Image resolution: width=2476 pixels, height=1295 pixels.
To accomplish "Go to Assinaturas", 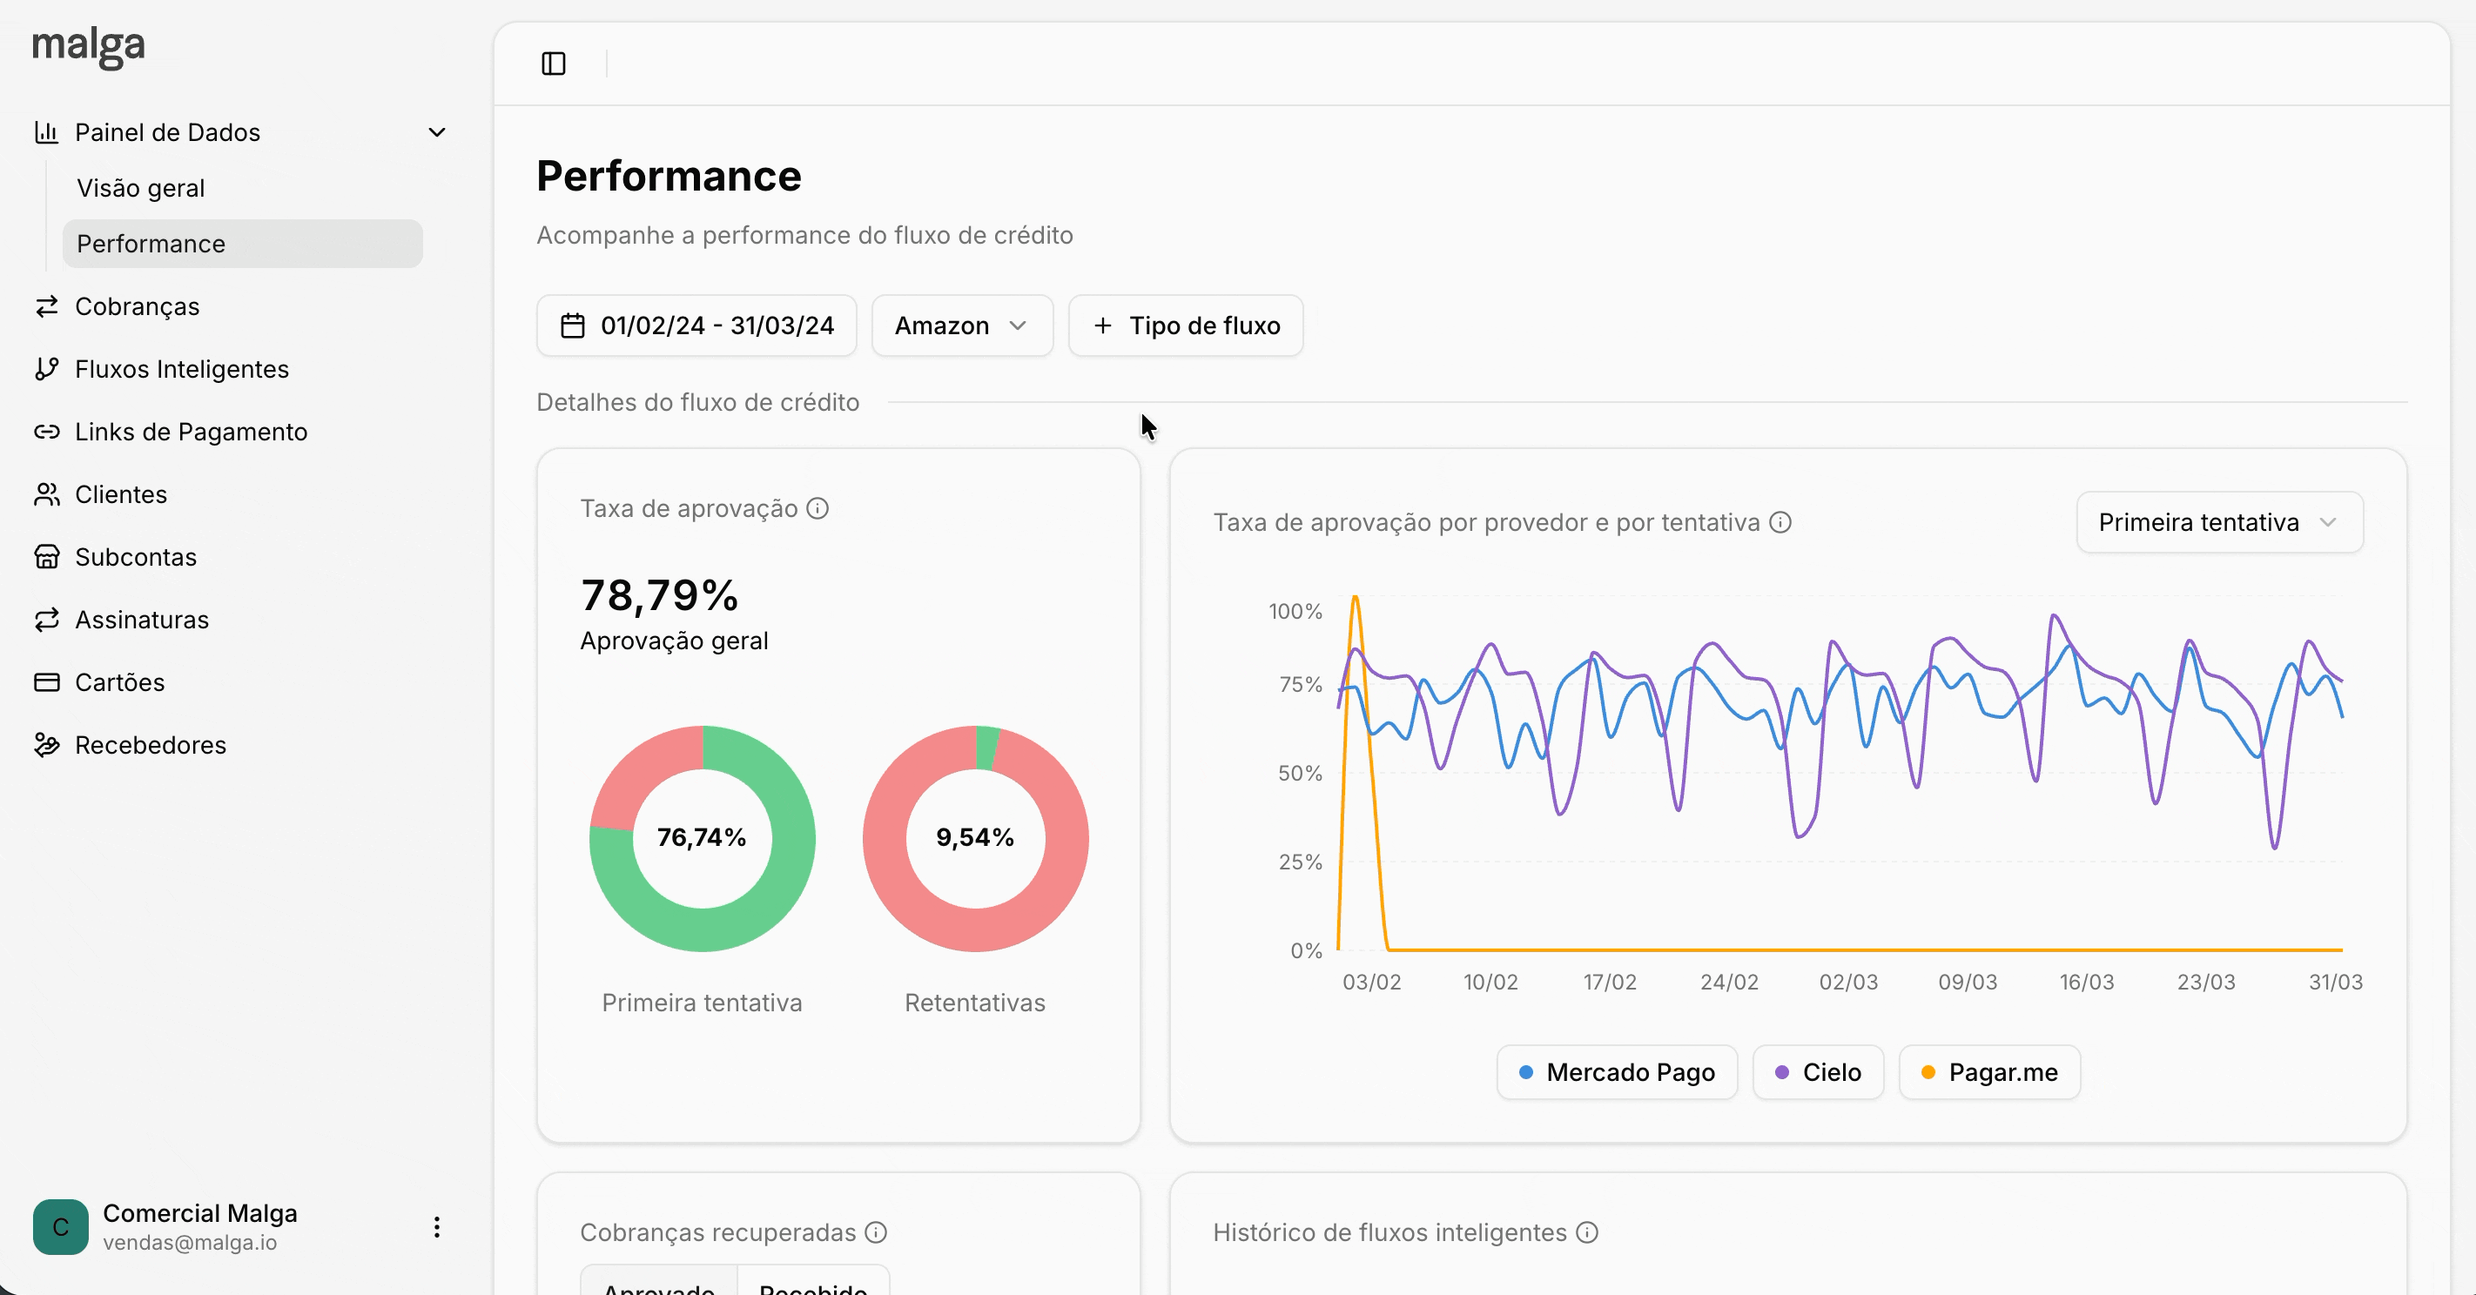I will coord(142,620).
